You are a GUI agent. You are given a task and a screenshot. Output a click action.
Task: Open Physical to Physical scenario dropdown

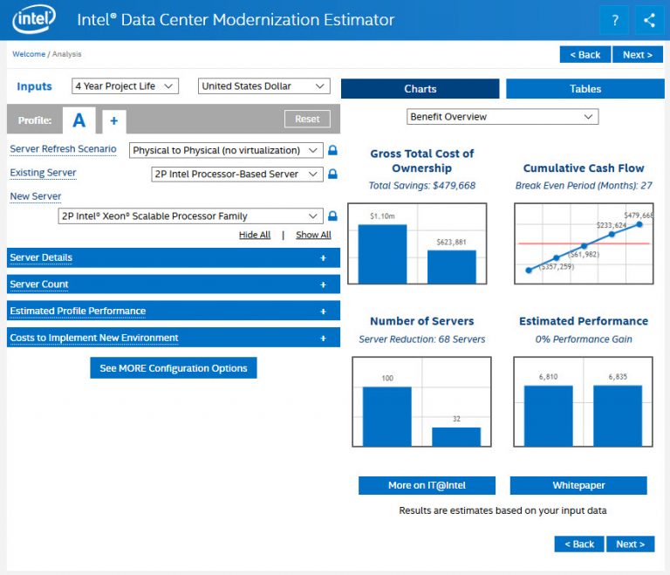pos(226,150)
